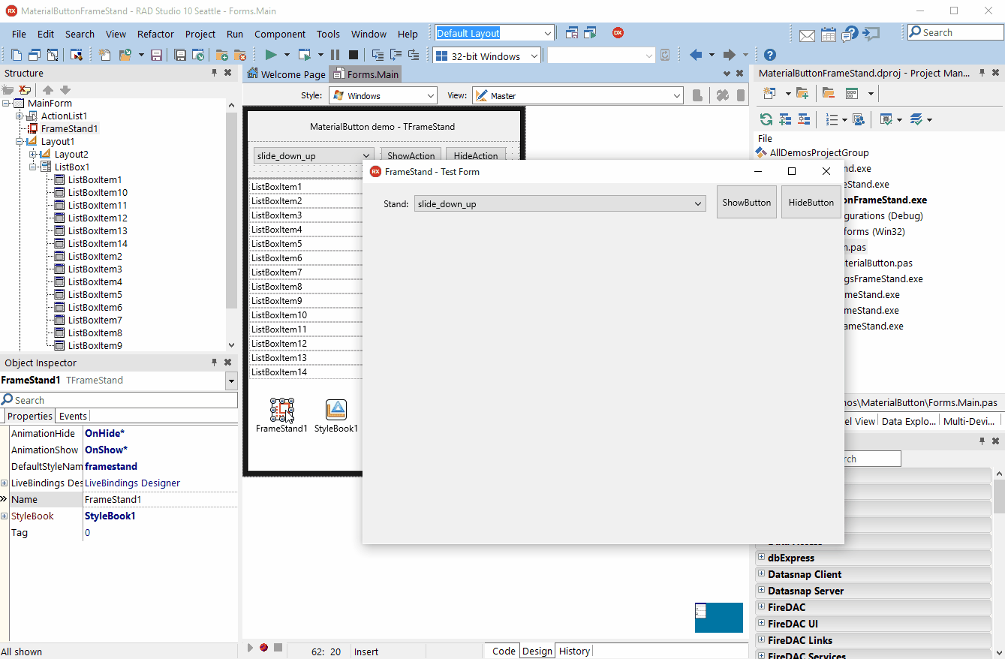Screen dimensions: 1005x659
Task: Click the black Stop program icon
Action: pyautogui.click(x=353, y=55)
